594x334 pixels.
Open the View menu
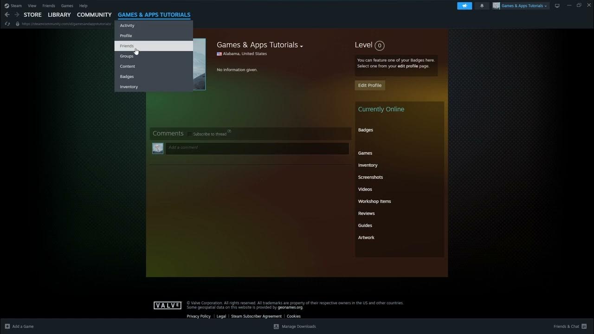[32, 6]
